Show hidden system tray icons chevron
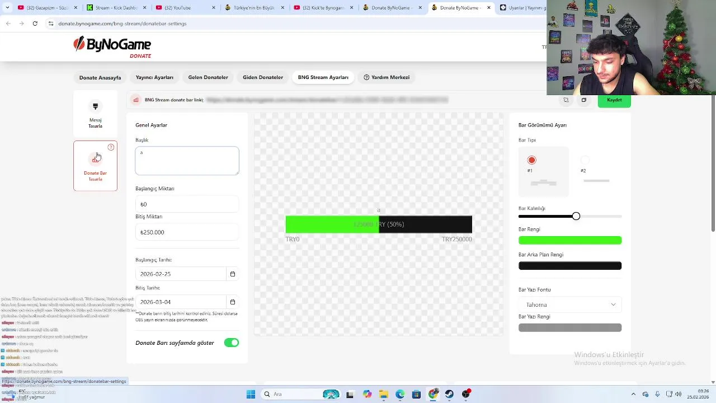 click(x=634, y=394)
